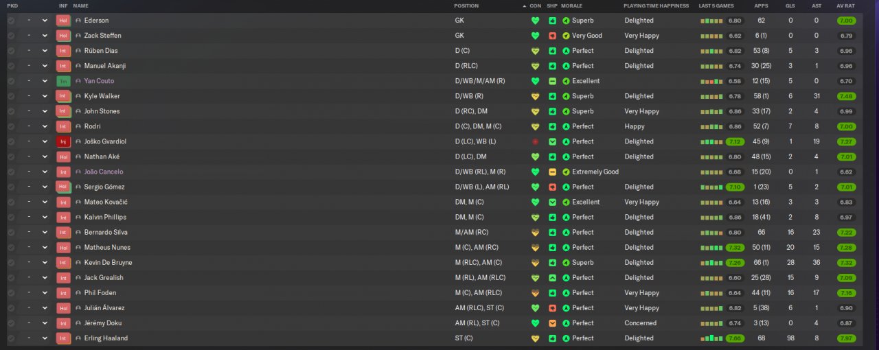Click Kyle Walker's 7.48 average rating badge
The width and height of the screenshot is (879, 350).
[x=846, y=96]
